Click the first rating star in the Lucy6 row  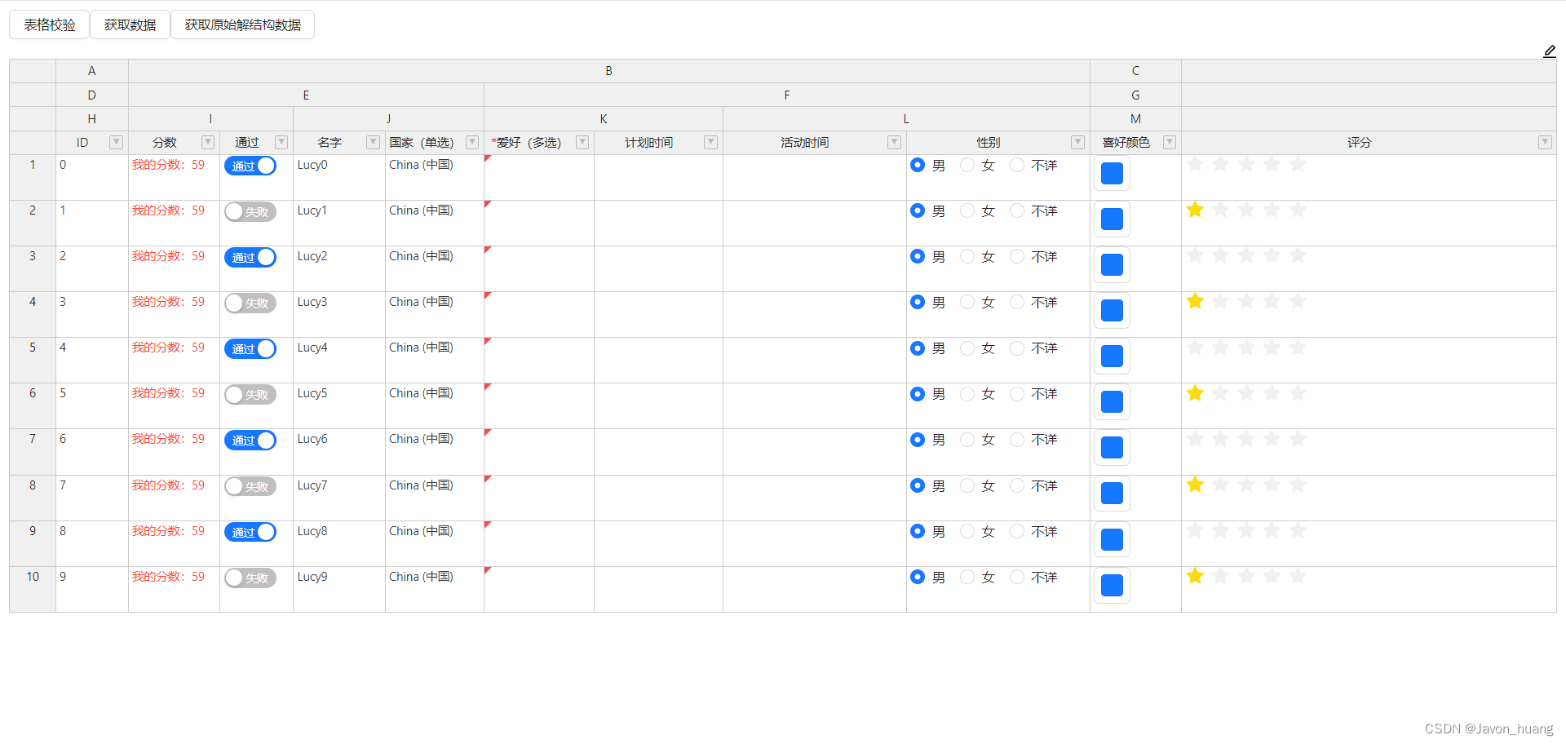tap(1195, 439)
